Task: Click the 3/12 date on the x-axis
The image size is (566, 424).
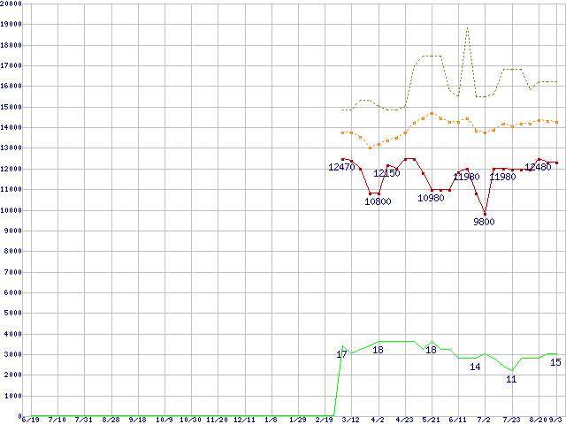Action: (351, 420)
